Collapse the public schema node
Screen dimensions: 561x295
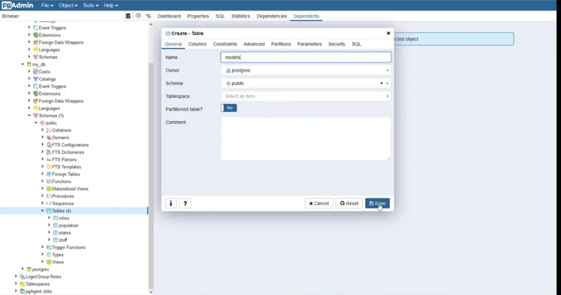tap(36, 123)
